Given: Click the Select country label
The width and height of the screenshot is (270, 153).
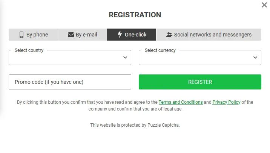Looking at the screenshot, I should coord(29,50).
